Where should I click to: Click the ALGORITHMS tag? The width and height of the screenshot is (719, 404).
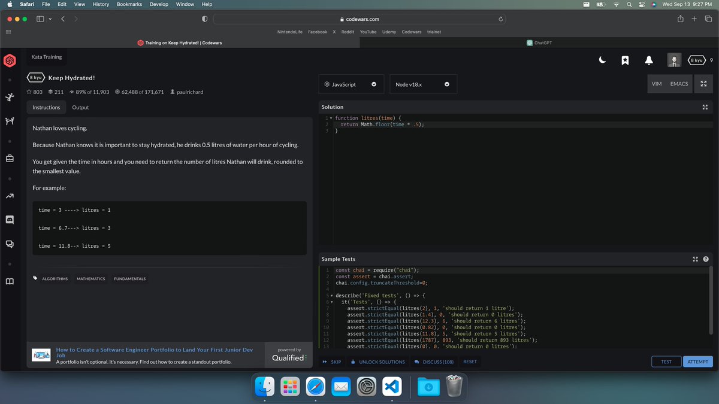point(55,279)
